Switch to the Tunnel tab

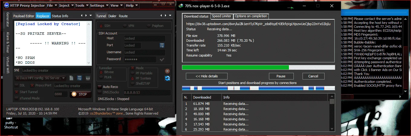tap(101, 16)
